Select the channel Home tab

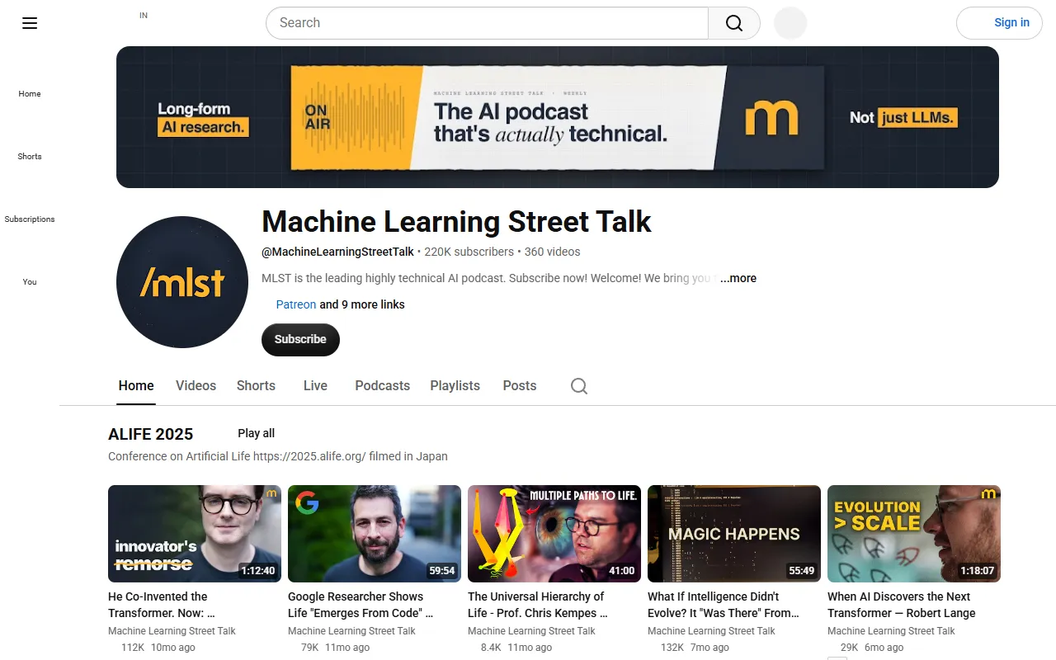[x=136, y=386]
